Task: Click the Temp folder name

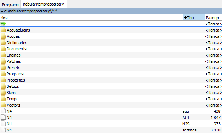Action: coord(11,99)
